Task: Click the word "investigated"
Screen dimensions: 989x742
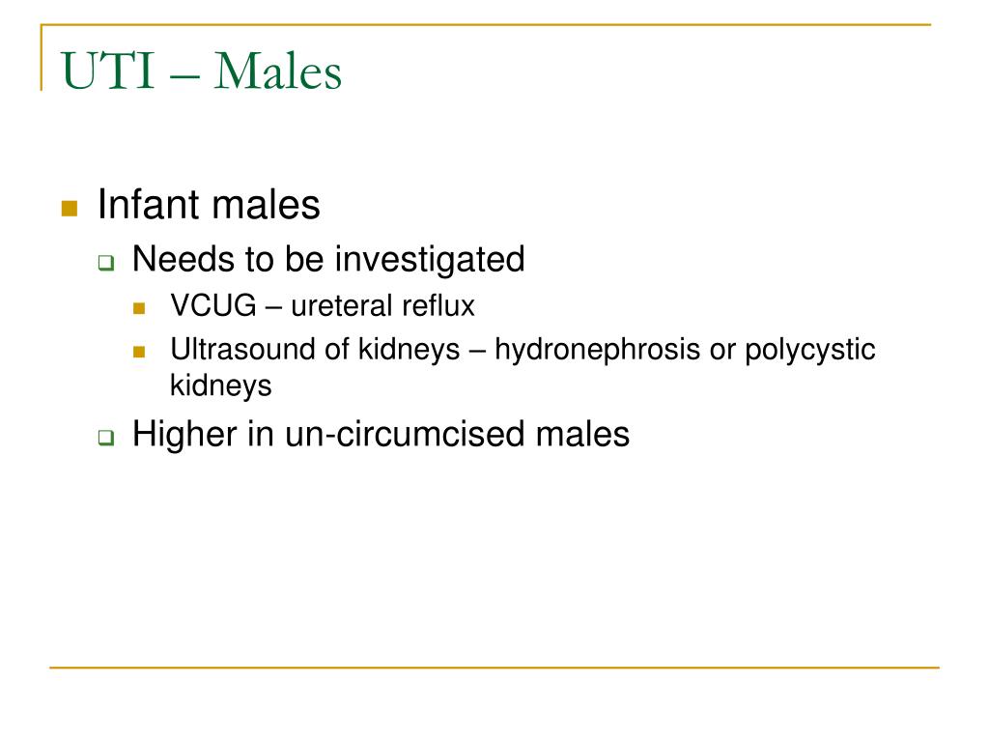Action: 430,259
